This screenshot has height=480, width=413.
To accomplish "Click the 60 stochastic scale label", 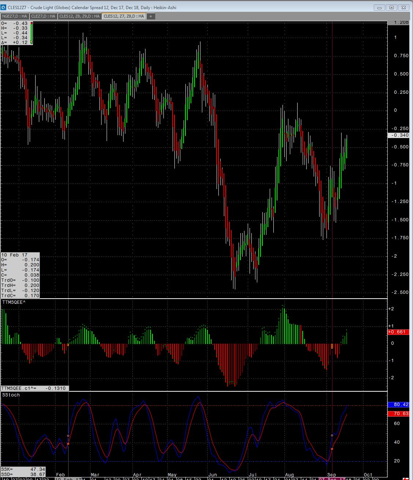I will point(397,424).
